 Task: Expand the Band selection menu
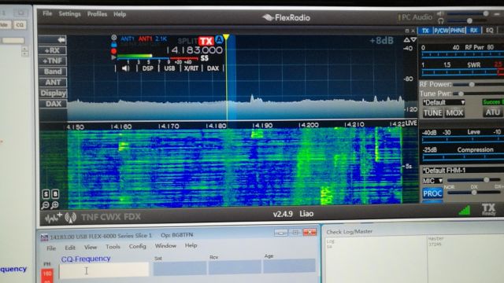(x=53, y=72)
